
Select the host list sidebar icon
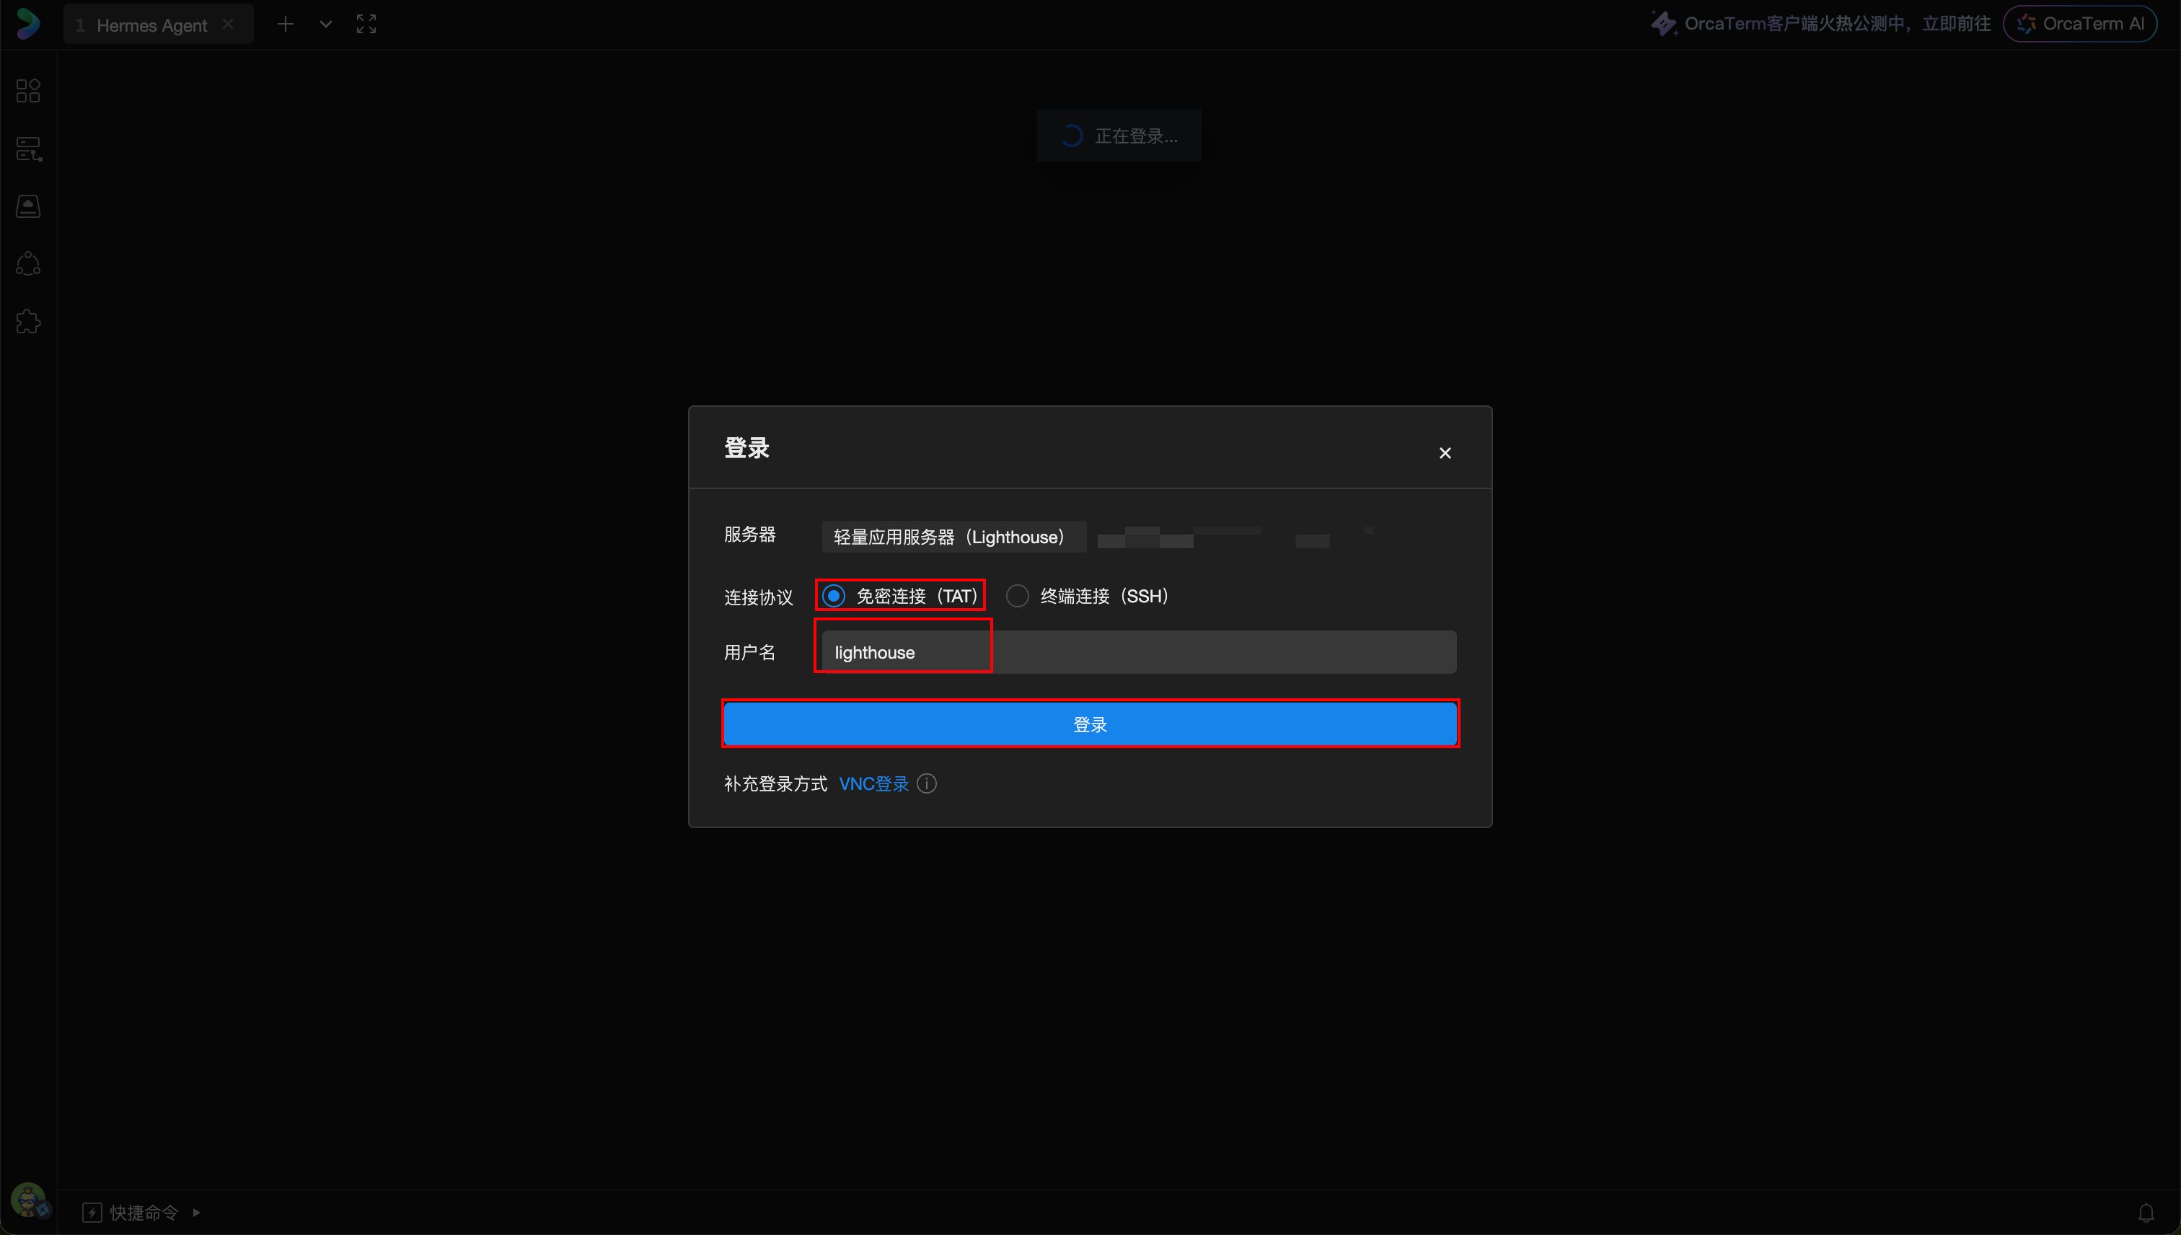[28, 148]
